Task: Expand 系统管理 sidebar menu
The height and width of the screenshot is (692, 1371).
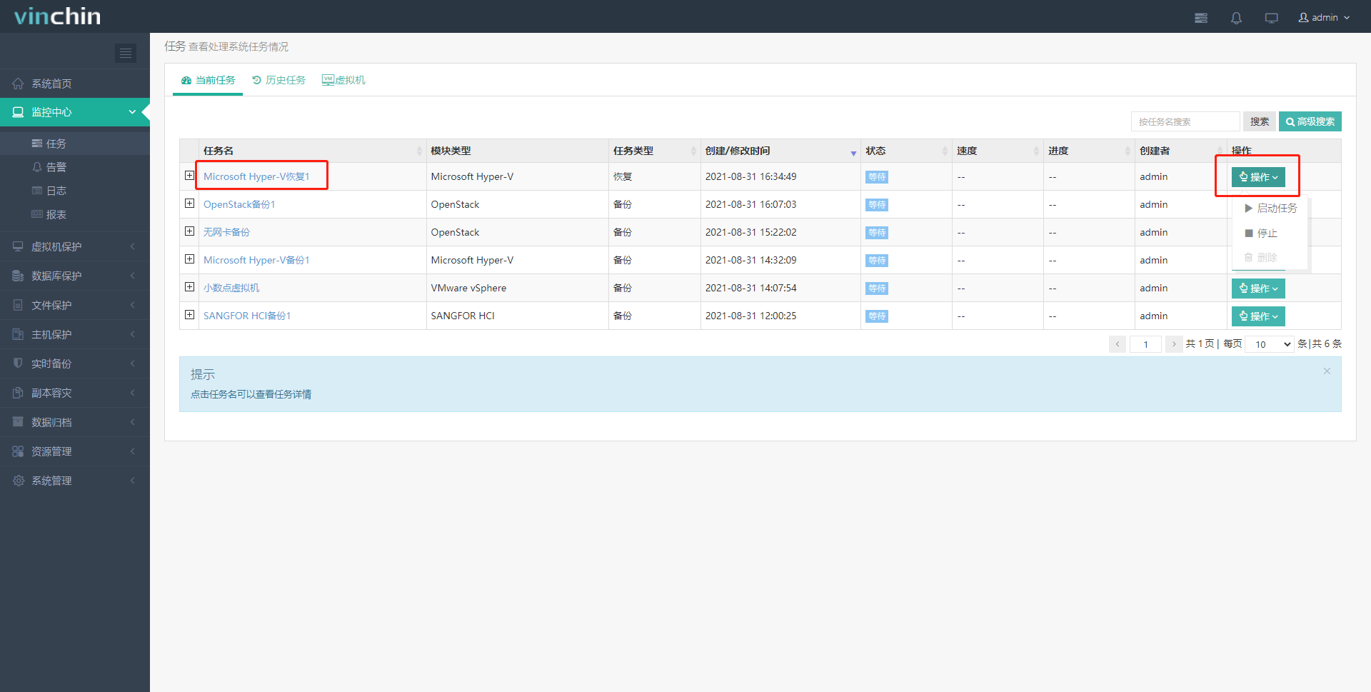Action: click(75, 481)
